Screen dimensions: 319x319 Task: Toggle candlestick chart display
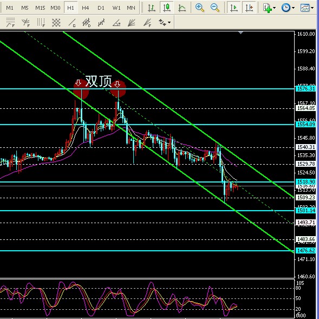coord(167,8)
